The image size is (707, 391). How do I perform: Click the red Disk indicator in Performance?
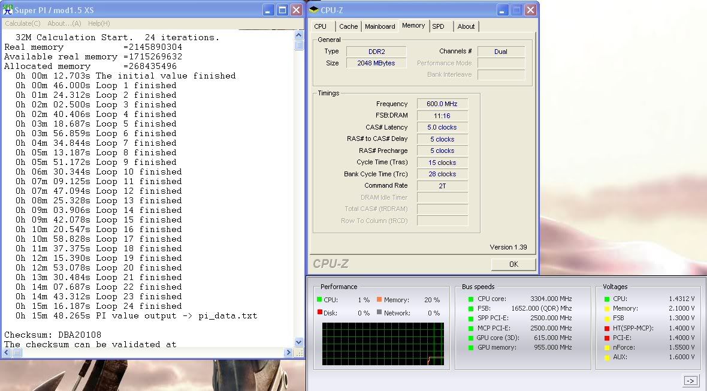[x=320, y=312]
